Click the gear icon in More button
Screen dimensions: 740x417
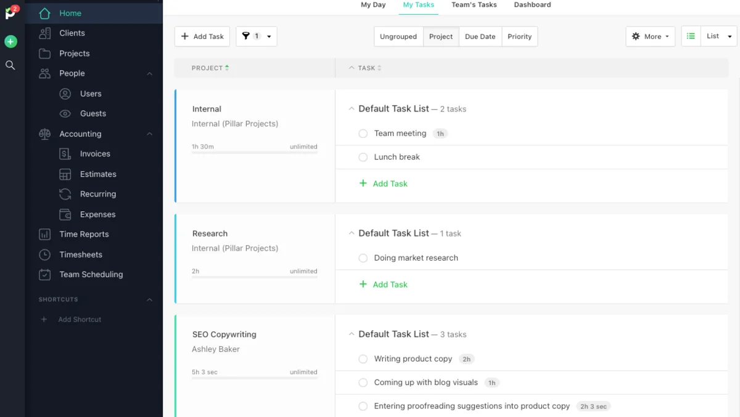click(x=636, y=36)
